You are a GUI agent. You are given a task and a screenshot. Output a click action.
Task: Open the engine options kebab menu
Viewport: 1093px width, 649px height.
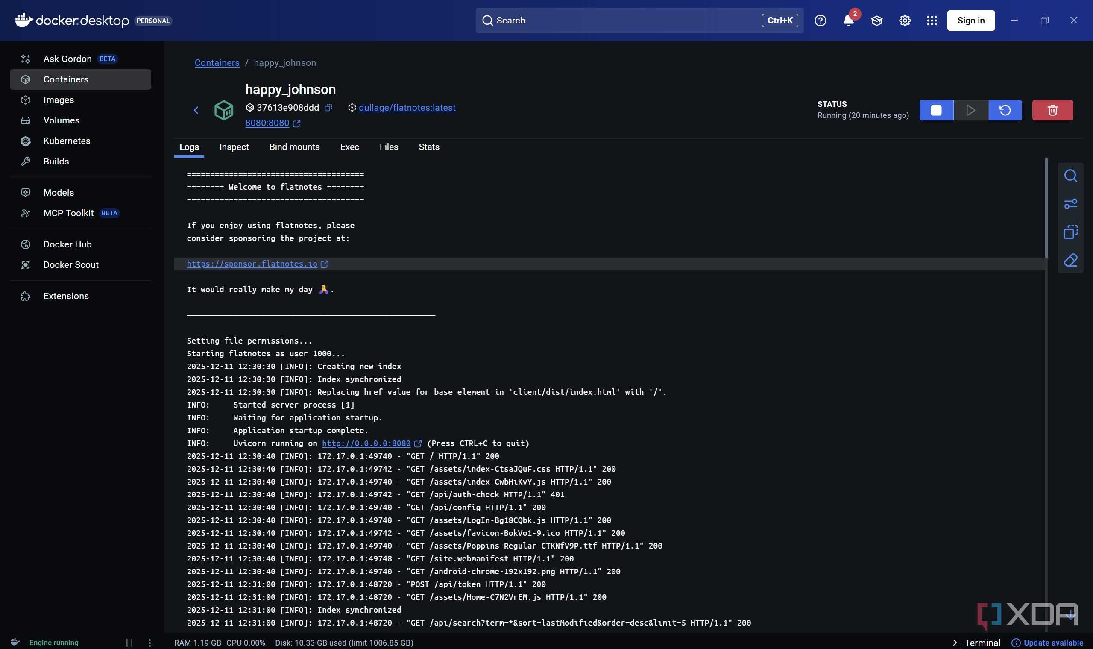149,643
